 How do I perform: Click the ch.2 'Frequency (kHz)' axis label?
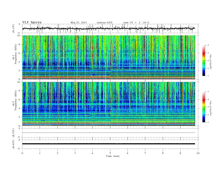(16, 101)
